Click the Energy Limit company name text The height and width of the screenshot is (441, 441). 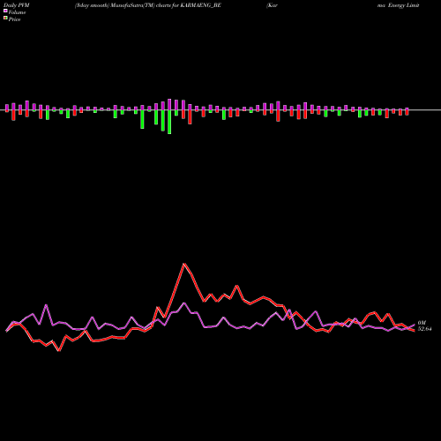[x=403, y=5]
